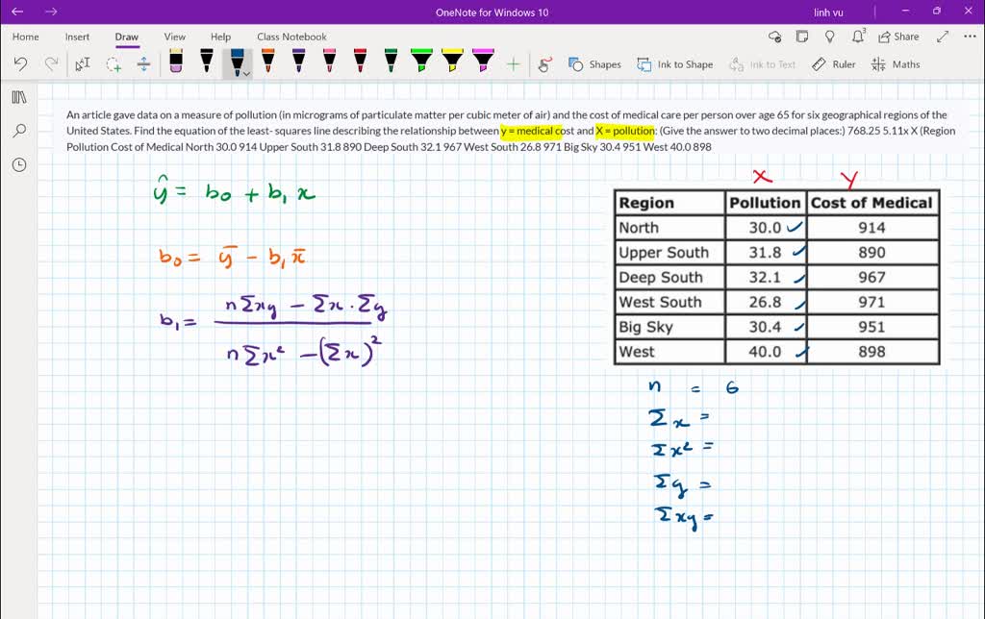Open the Shapes tool
The width and height of the screenshot is (985, 619).
coord(594,64)
